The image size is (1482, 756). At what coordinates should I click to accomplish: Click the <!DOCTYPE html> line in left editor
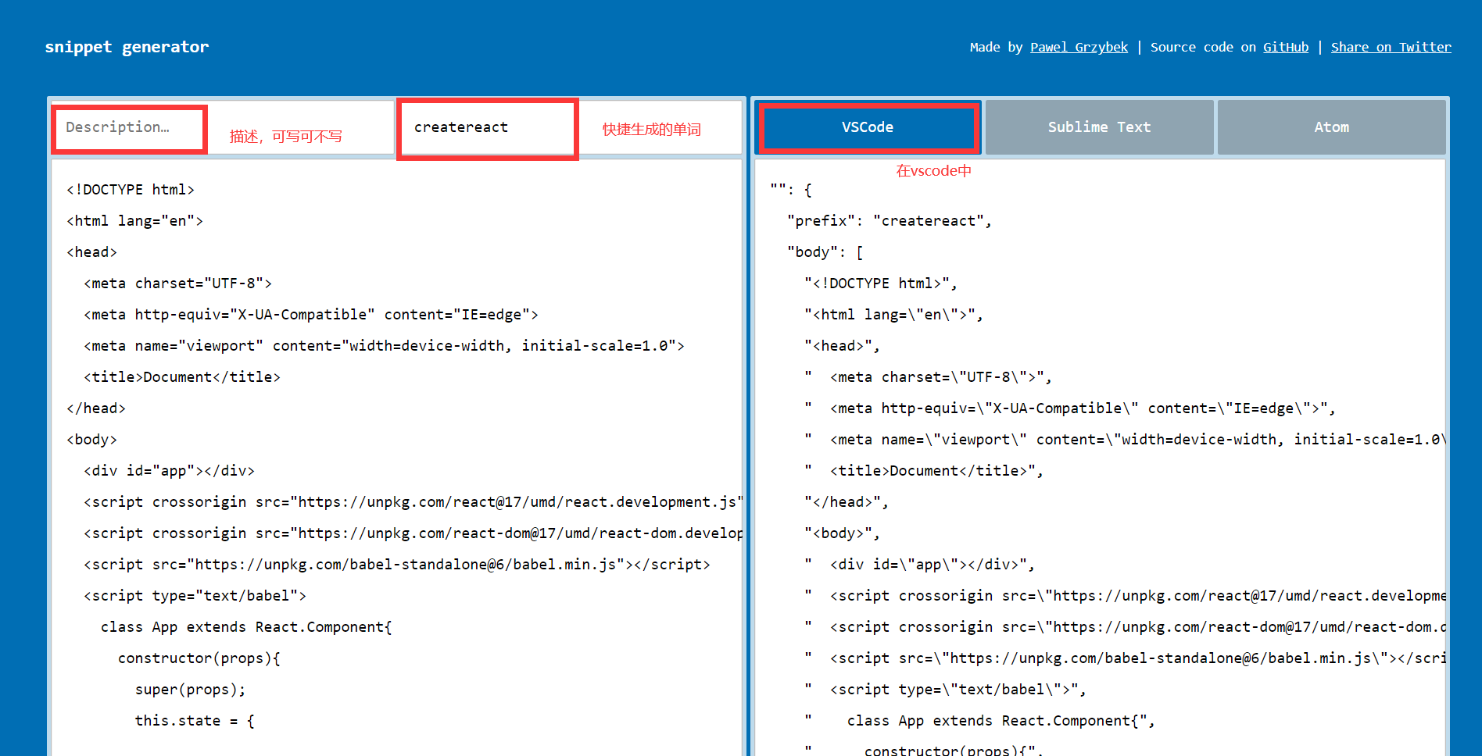[x=131, y=190]
